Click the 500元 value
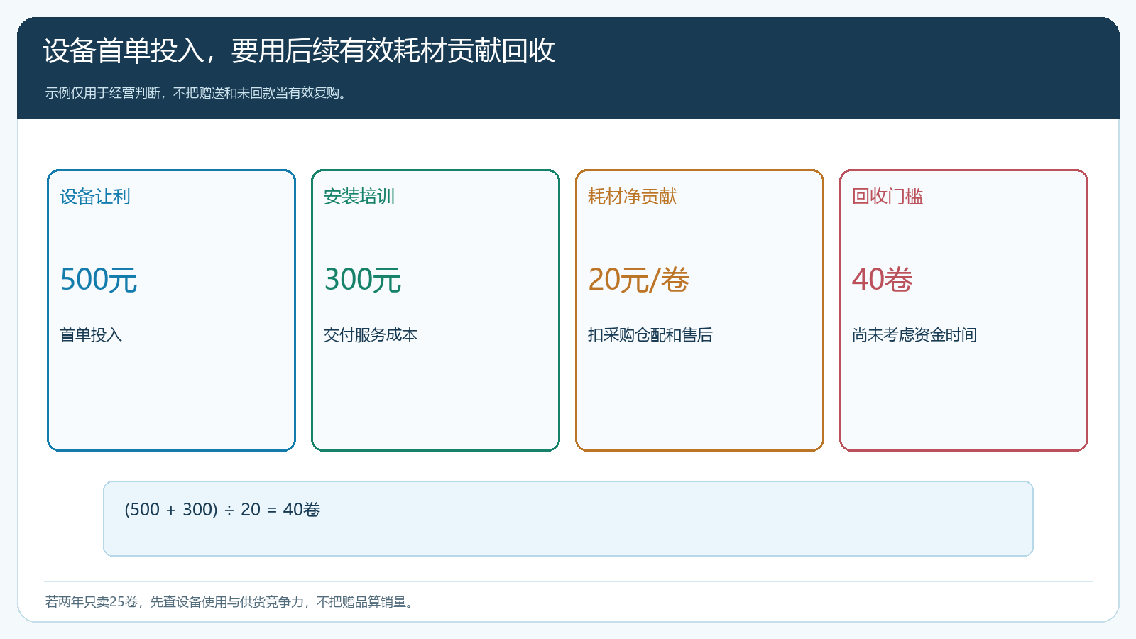 99,279
